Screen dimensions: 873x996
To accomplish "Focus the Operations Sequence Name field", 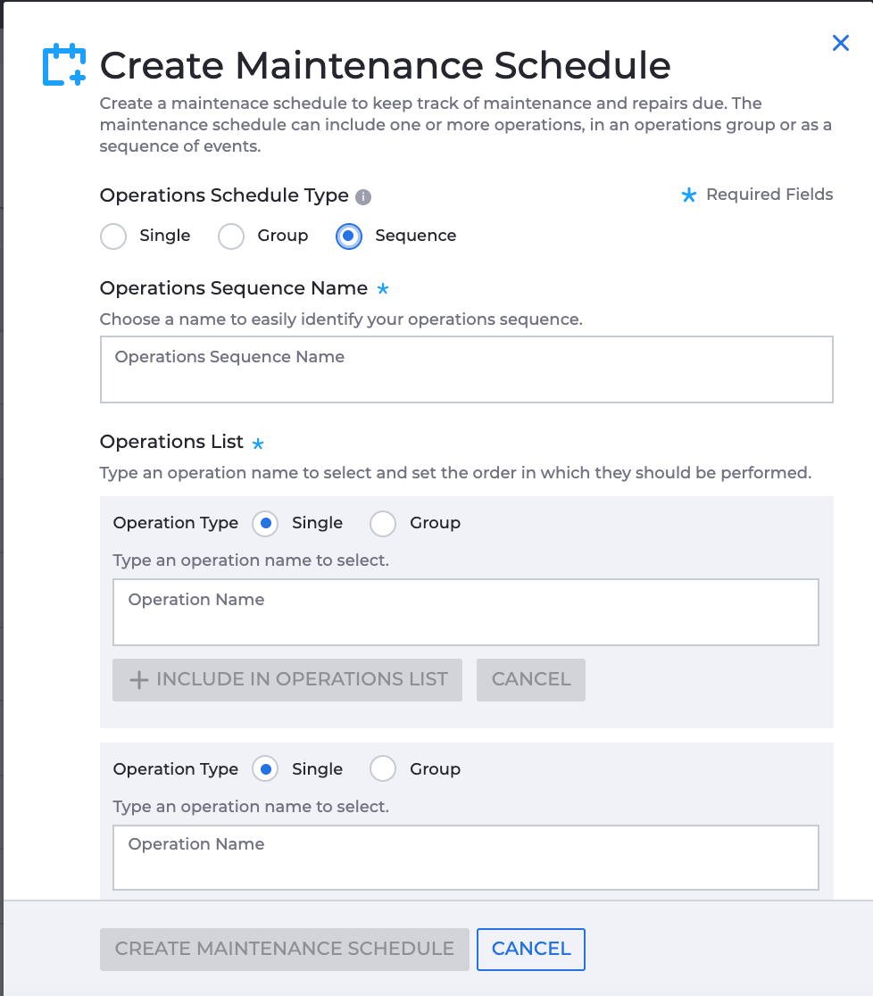I will point(466,369).
